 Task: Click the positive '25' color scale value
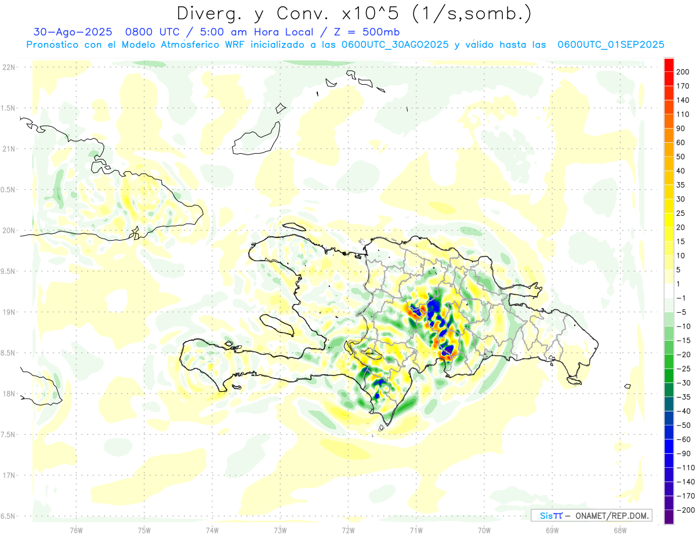click(x=681, y=213)
